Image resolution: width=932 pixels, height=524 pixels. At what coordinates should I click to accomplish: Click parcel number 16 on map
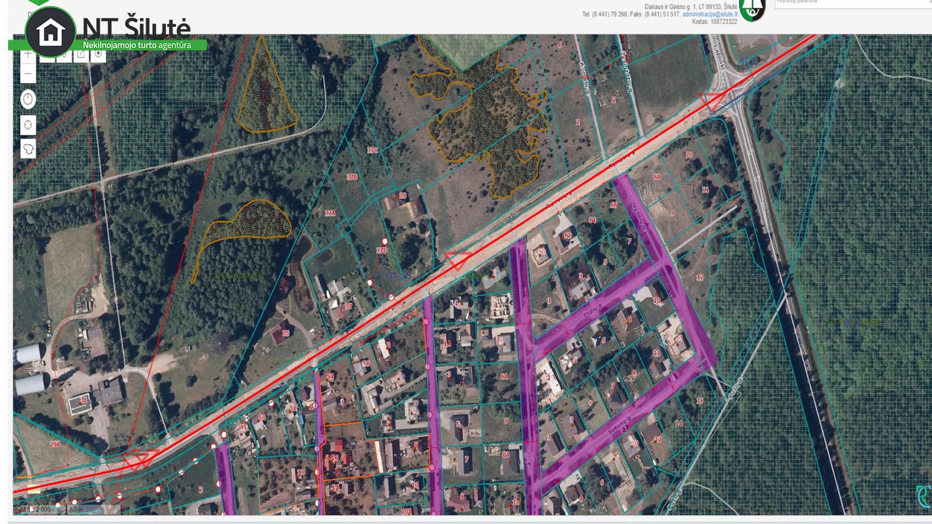tap(700, 401)
